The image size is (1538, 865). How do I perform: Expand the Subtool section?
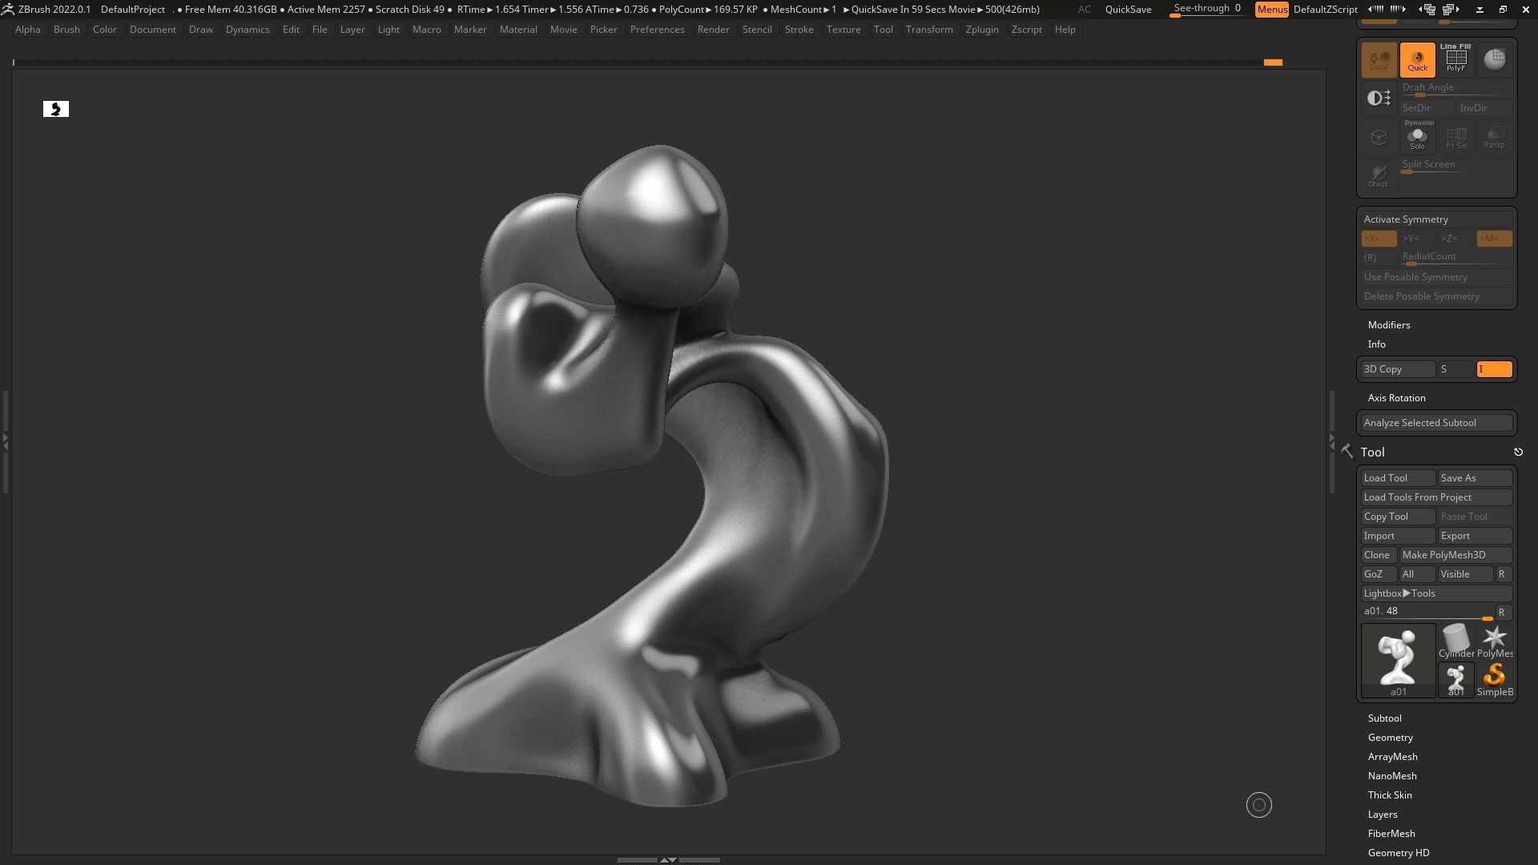pos(1384,718)
